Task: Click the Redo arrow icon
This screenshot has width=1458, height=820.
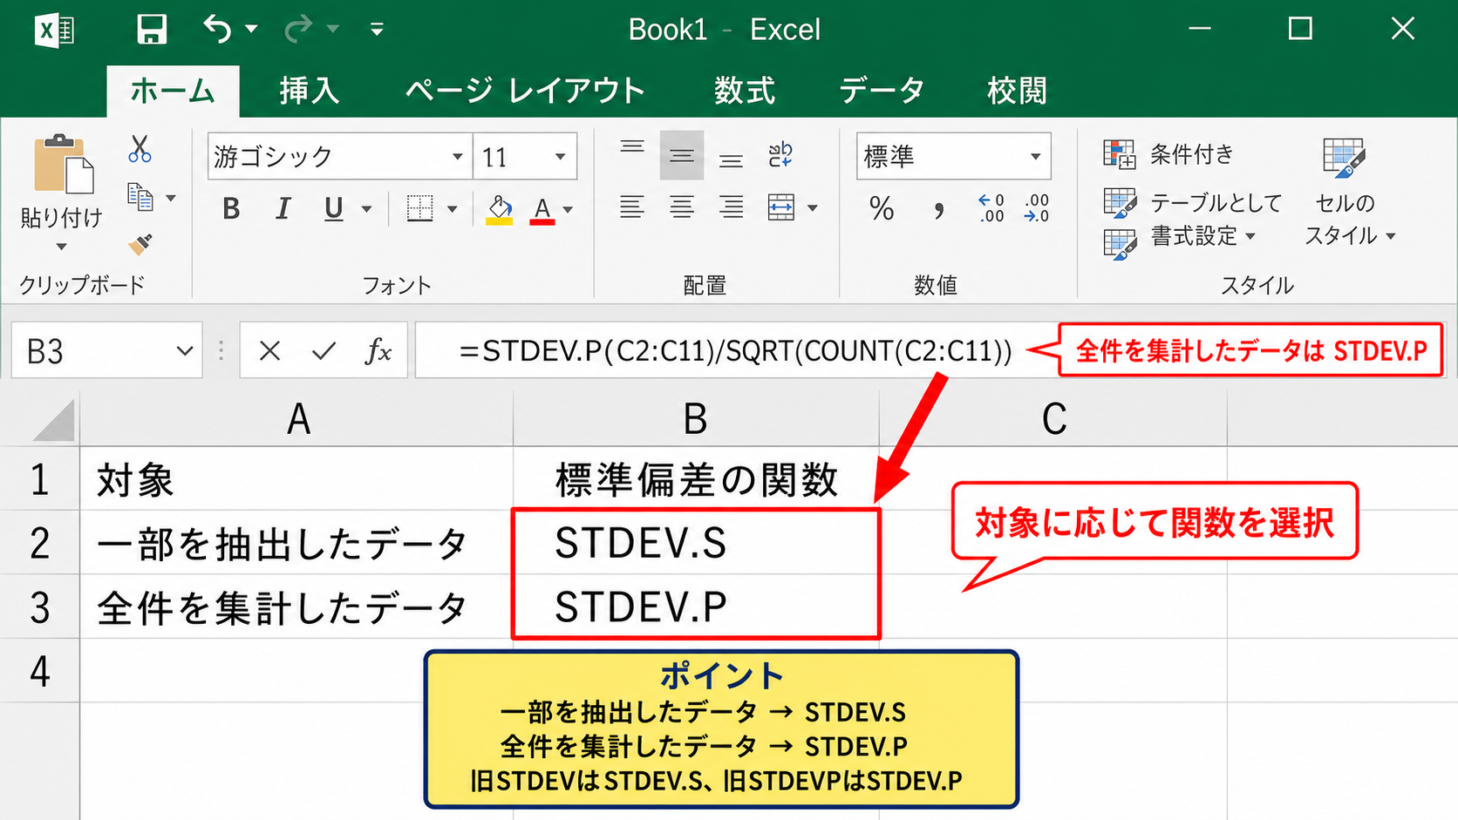Action: point(298,30)
